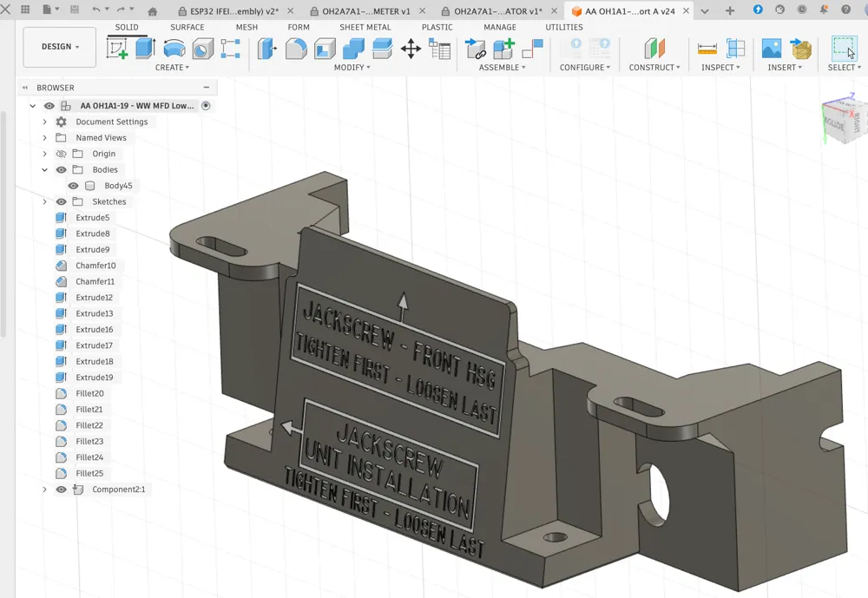Add a new design tab with plus

730,10
